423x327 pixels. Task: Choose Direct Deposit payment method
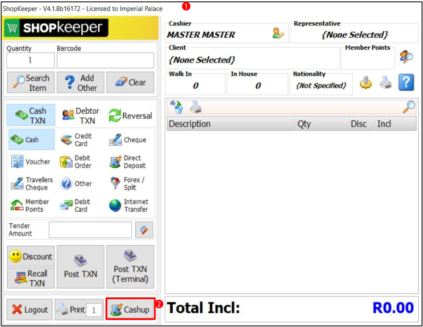(127, 162)
